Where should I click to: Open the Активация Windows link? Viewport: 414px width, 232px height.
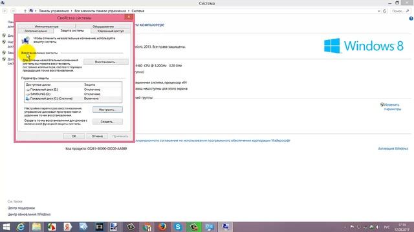tap(393, 149)
